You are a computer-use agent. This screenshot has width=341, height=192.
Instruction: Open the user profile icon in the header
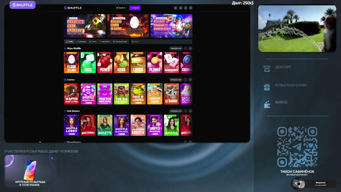[190, 8]
